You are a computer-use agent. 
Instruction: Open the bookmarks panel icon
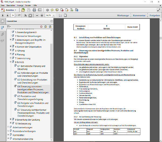(x=2, y=27)
